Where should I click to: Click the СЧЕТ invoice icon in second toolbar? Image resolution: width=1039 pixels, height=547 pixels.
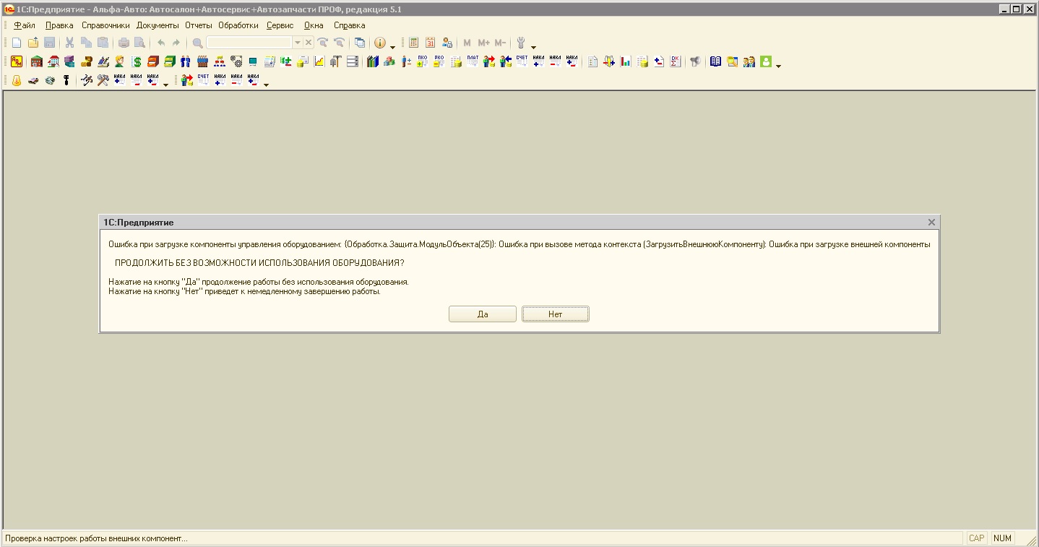coord(522,61)
